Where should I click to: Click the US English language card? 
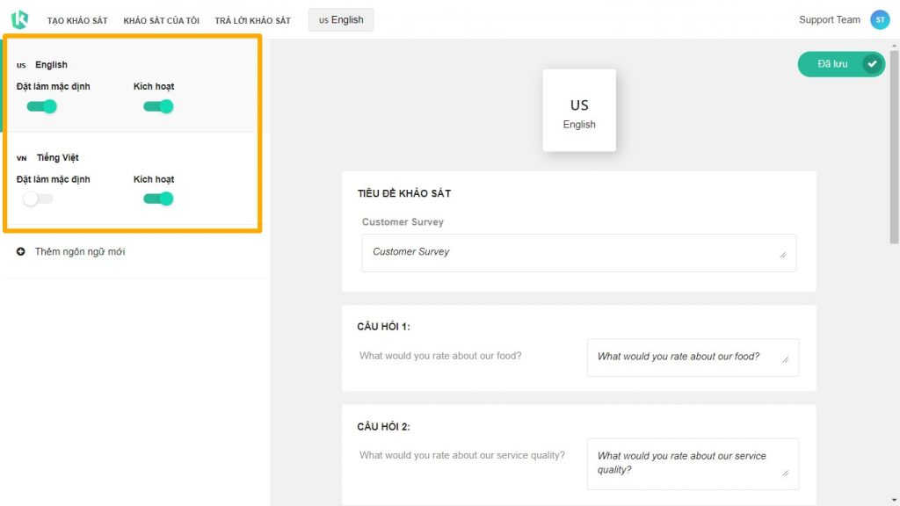click(579, 110)
